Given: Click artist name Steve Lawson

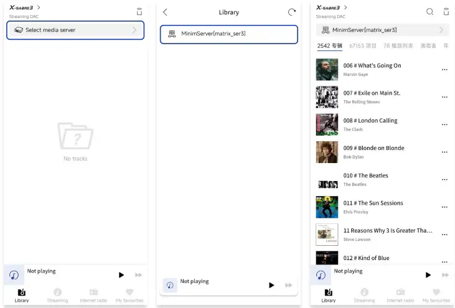Looking at the screenshot, I should click(x=357, y=240).
